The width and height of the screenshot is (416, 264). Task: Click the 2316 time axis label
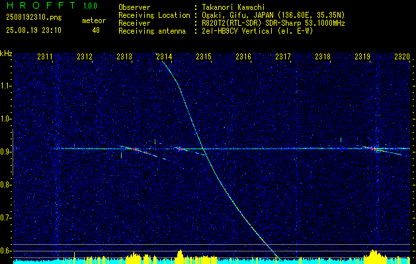click(243, 56)
